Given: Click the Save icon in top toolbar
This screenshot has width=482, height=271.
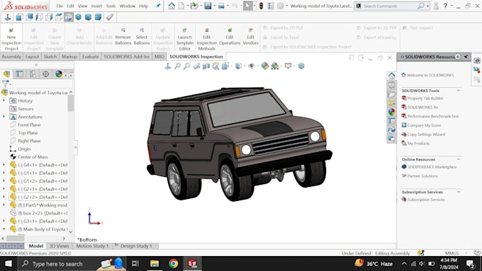Looking at the screenshot, I should (208, 6).
